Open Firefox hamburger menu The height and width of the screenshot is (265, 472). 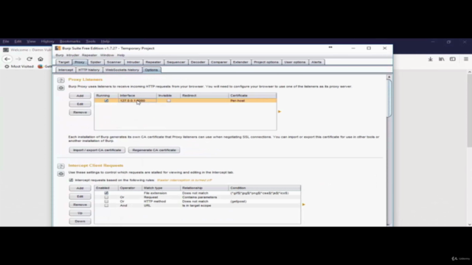click(x=466, y=59)
